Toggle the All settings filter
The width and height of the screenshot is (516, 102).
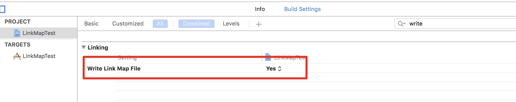point(160,24)
